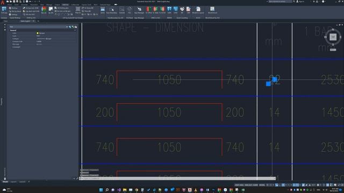The width and height of the screenshot is (344, 193).
Task: Open Windows taskbar Search
Action: click(x=107, y=190)
